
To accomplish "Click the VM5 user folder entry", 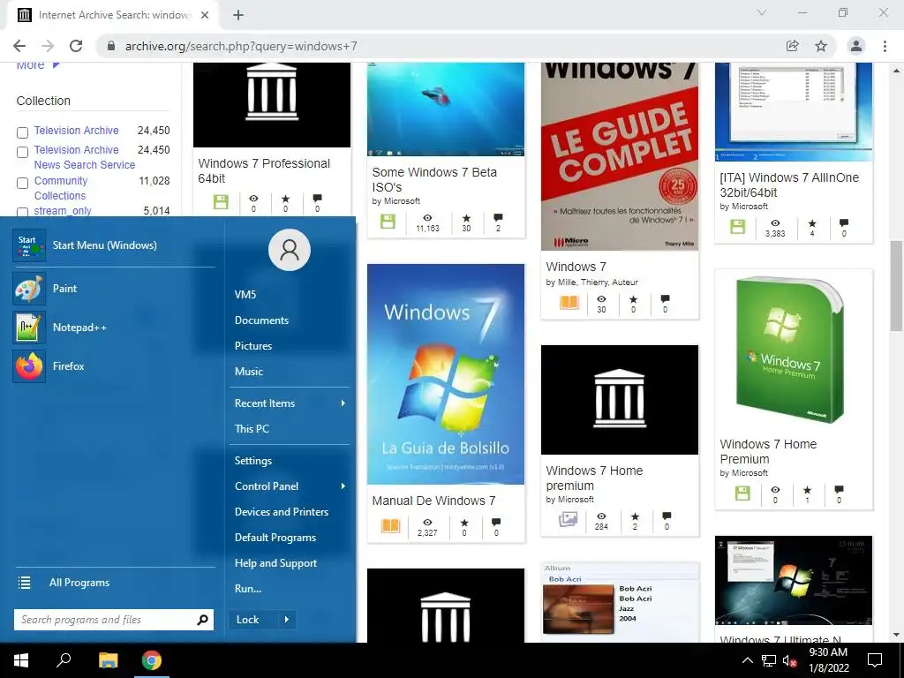I will tap(245, 295).
